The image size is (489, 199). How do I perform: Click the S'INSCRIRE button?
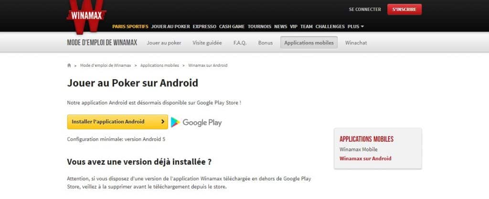coord(404,10)
